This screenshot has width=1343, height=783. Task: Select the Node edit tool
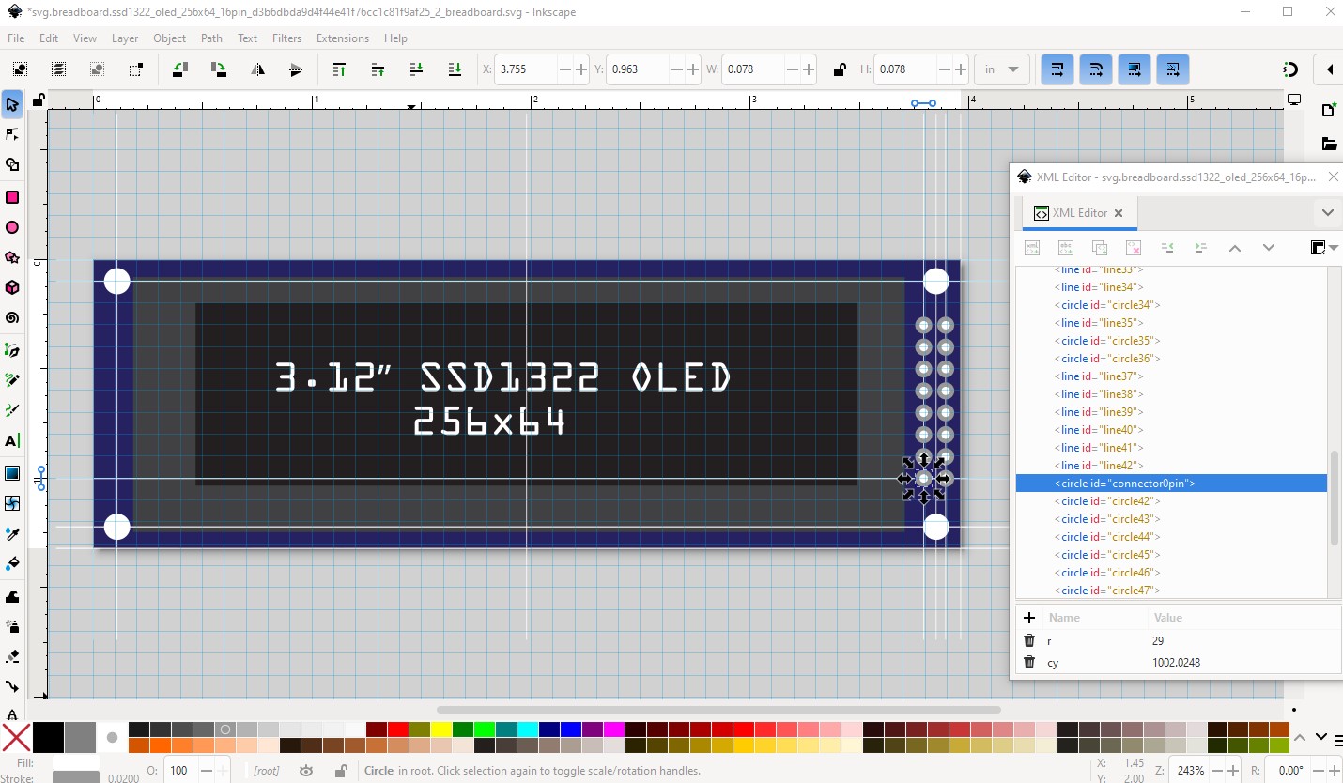[12, 135]
